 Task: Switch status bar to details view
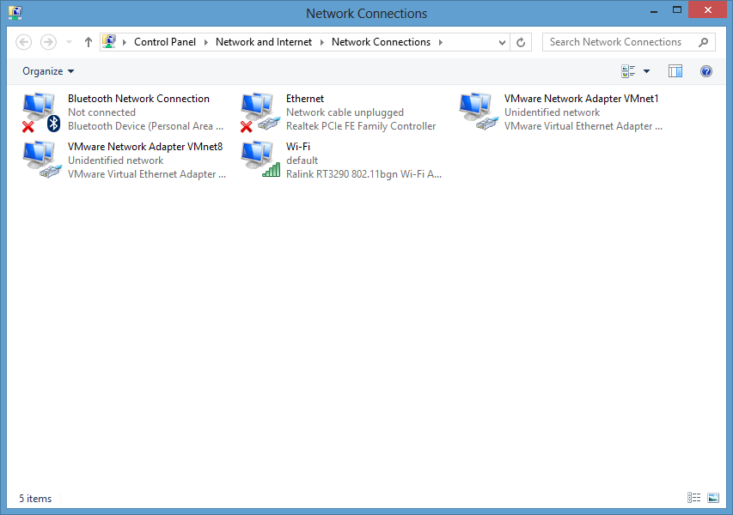pos(693,498)
